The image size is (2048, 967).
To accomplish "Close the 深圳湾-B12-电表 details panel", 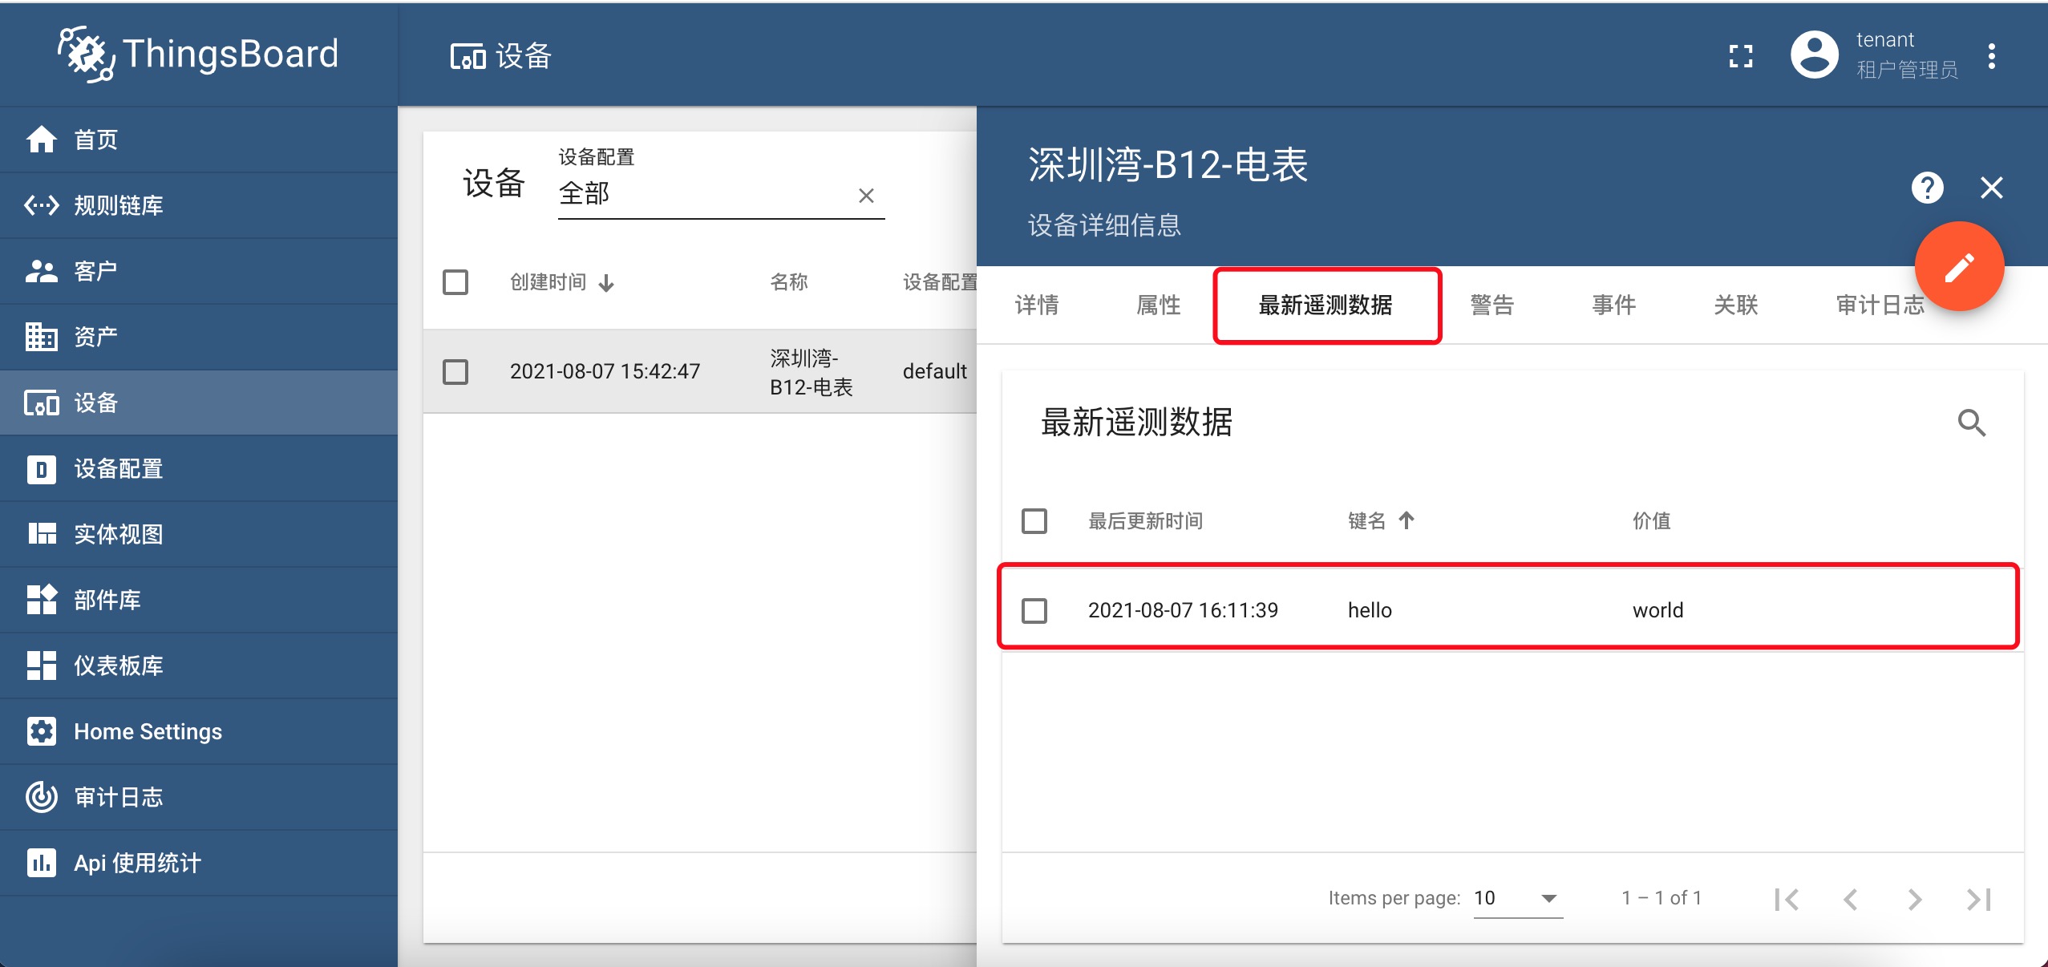I will point(1992,188).
